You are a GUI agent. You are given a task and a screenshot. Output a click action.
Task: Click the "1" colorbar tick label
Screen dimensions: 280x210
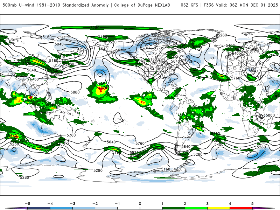[162, 204]
